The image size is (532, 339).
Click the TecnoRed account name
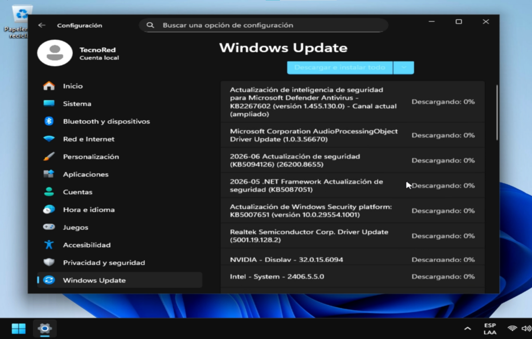coord(97,49)
